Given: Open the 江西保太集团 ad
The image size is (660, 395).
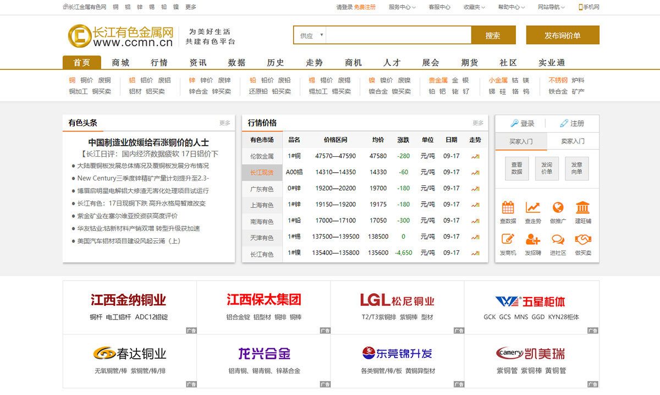Looking at the screenshot, I should (263, 300).
